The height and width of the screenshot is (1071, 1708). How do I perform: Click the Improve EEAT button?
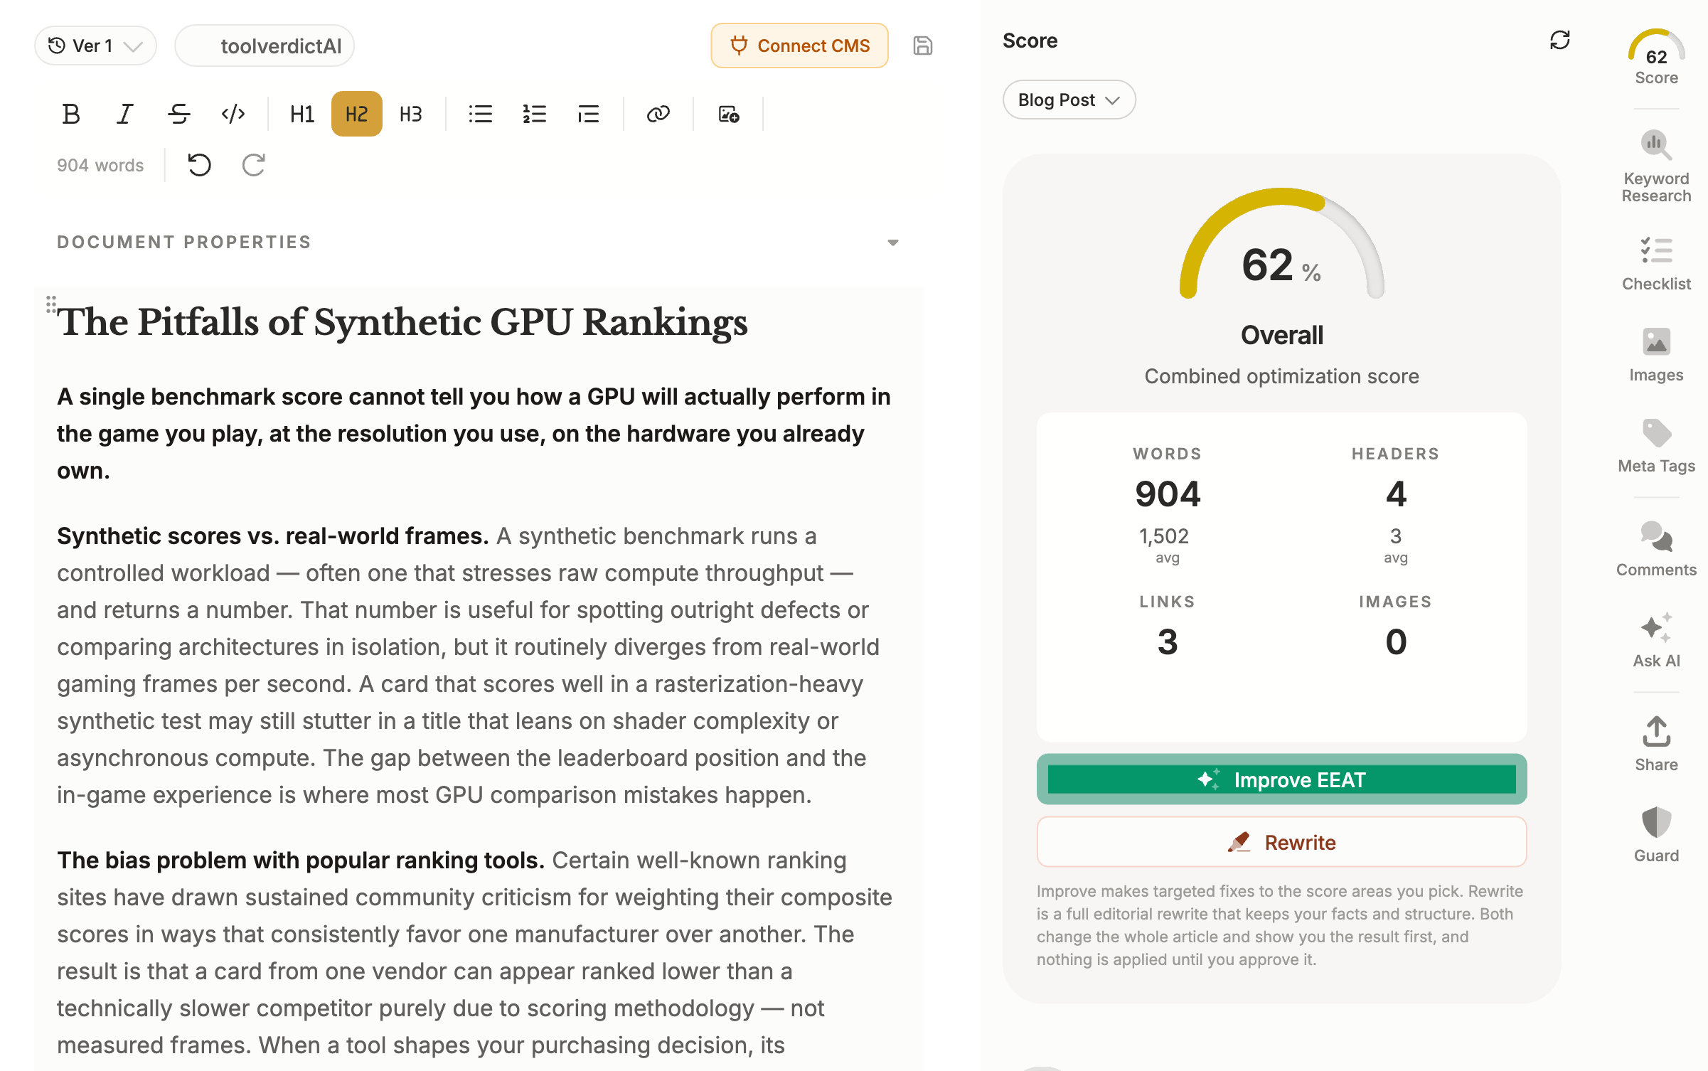pos(1282,779)
